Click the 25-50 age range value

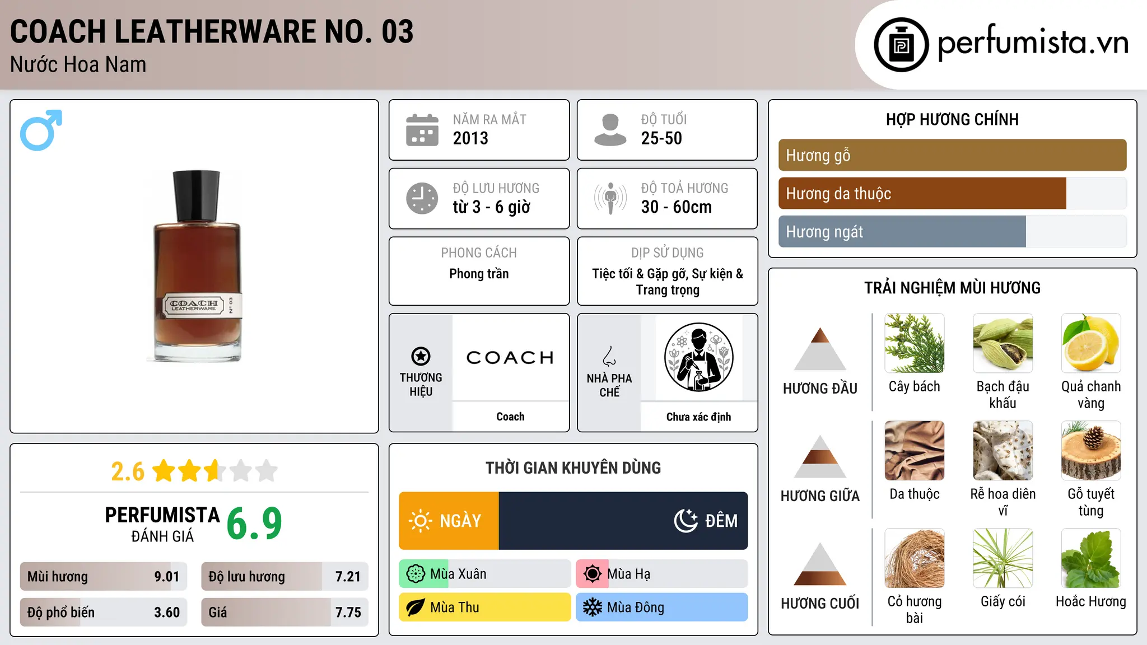click(x=661, y=138)
